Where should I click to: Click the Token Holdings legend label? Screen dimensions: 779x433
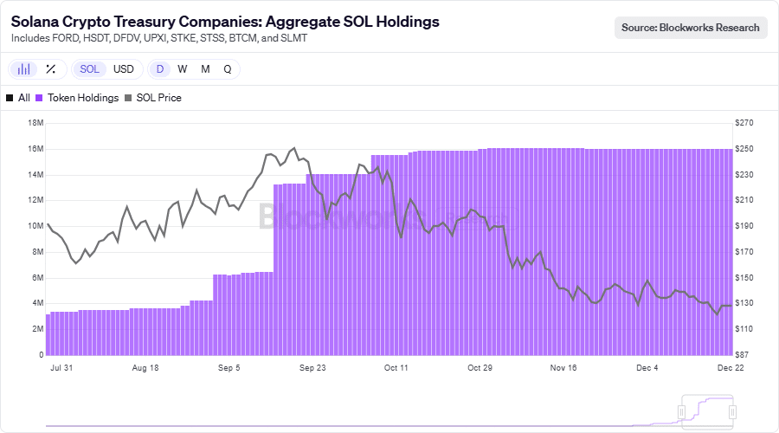point(83,98)
